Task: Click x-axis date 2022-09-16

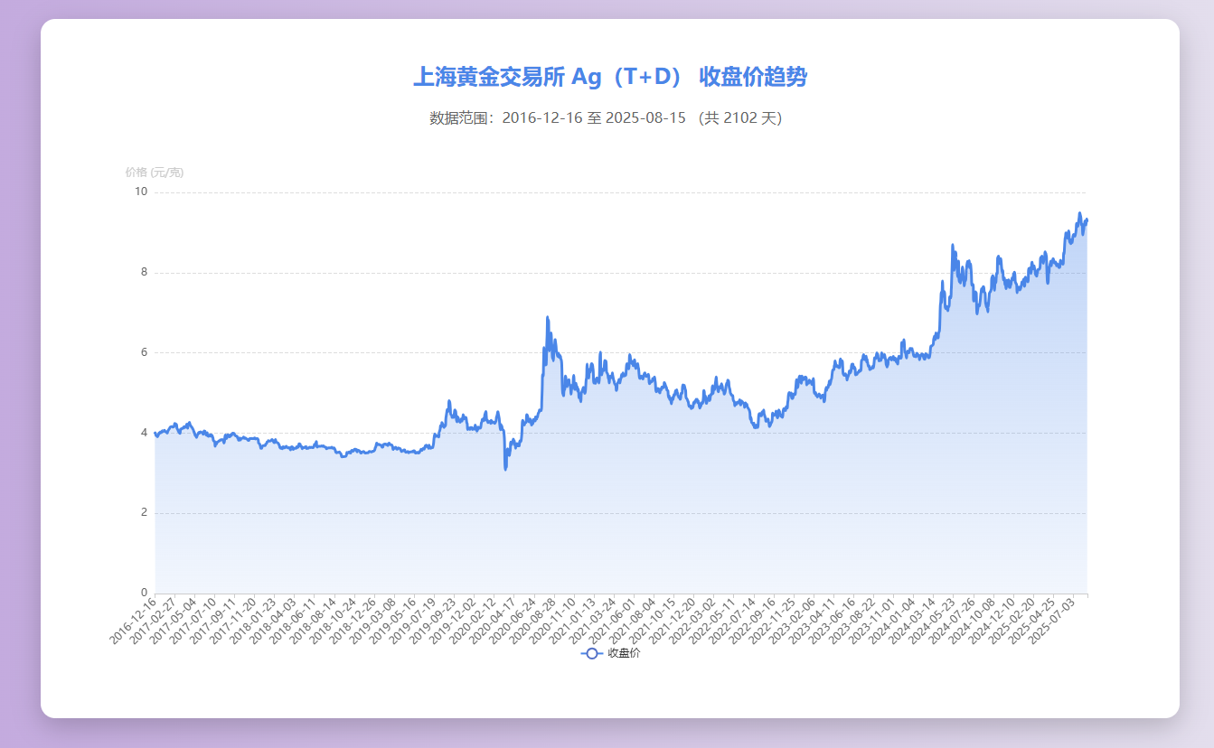Action: coord(750,621)
